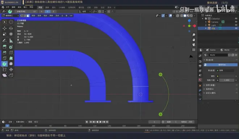This screenshot has width=239, height=139.
Task: Toggle Collection checkbox in outliner
Action: [x=206, y=18]
